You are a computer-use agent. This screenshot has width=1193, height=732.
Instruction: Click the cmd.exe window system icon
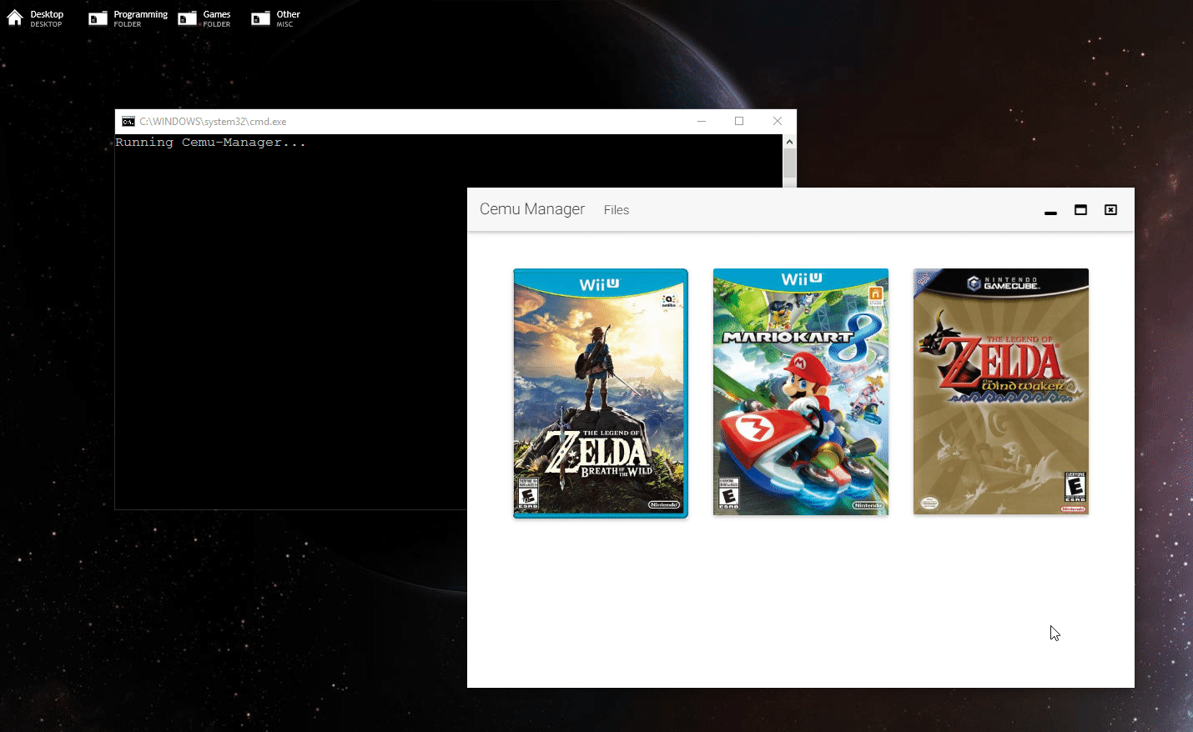[x=128, y=122]
